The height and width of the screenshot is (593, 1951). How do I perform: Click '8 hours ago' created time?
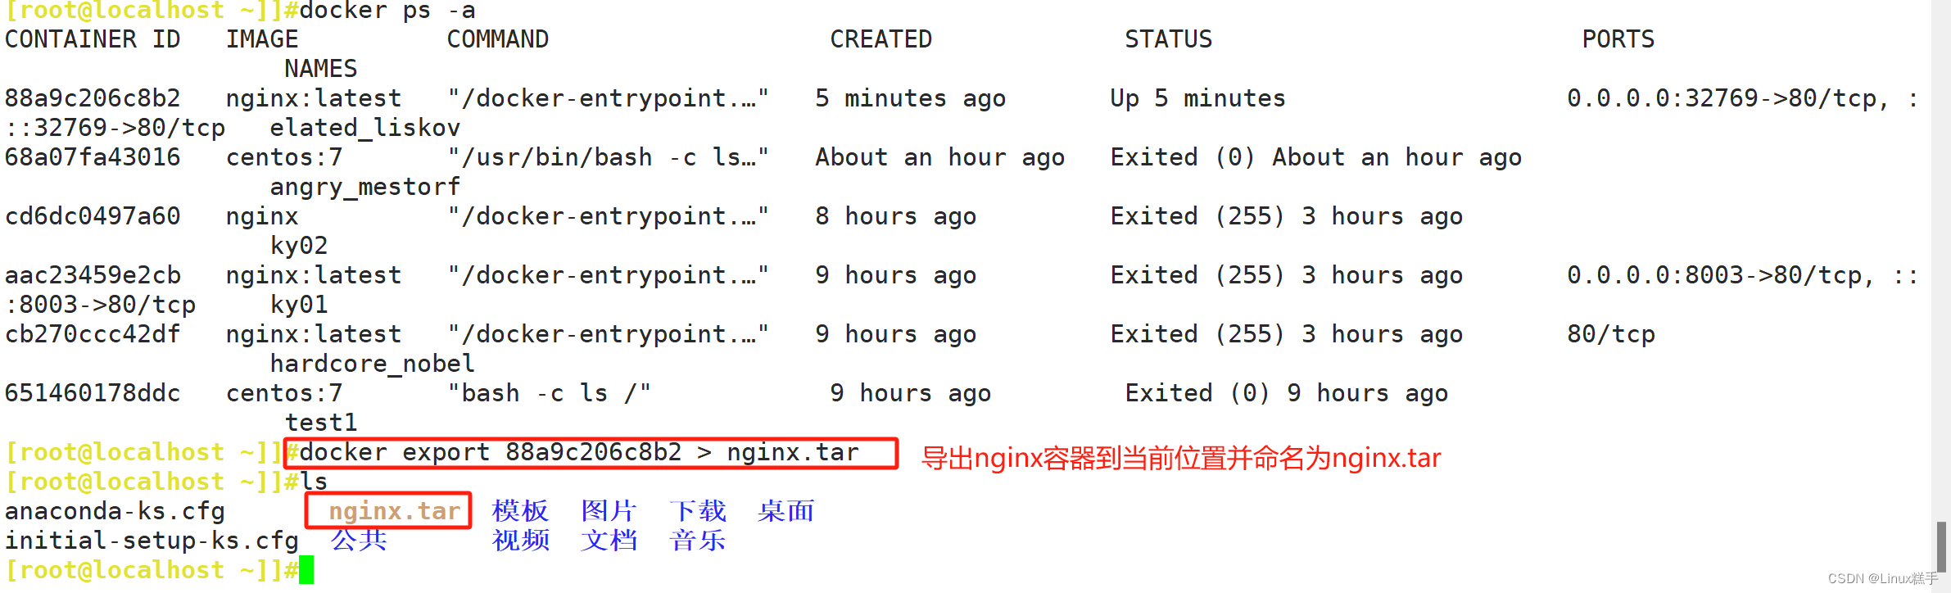(x=896, y=216)
